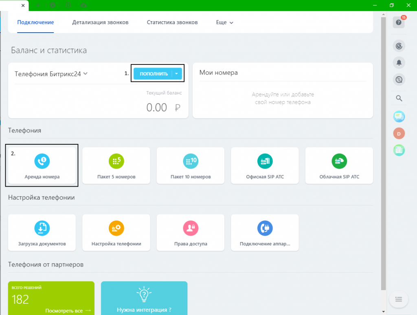Open Права доступа settings
This screenshot has width=417, height=315.
click(x=191, y=233)
